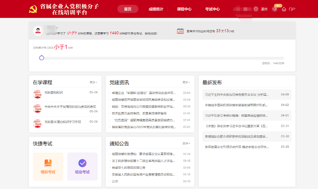The width and height of the screenshot is (318, 189).
Task: Click the party emblem logo in header
Action: click(x=33, y=10)
